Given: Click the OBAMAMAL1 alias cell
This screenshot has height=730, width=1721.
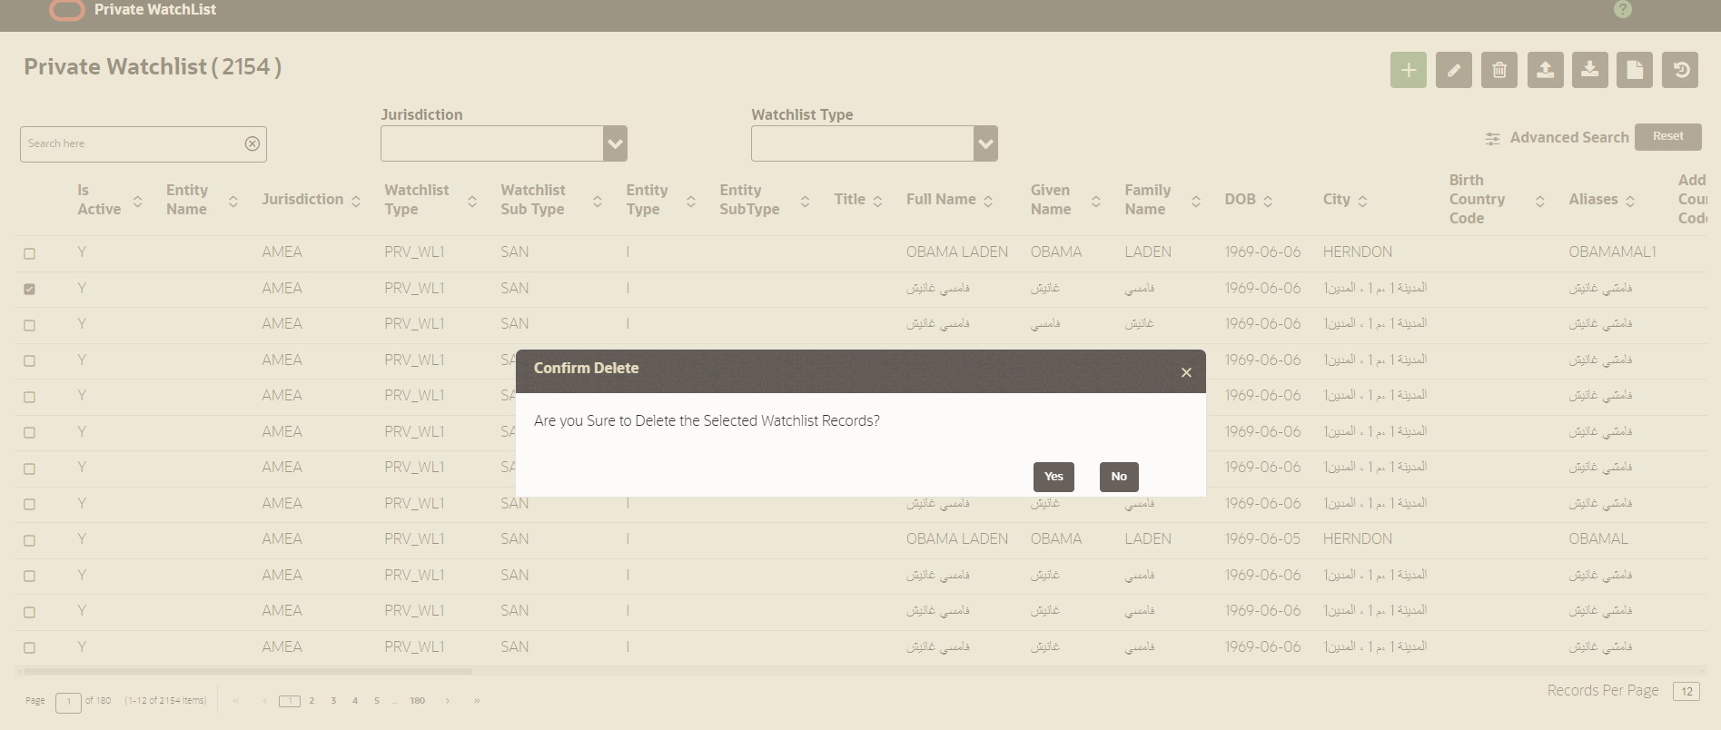Looking at the screenshot, I should pos(1612,252).
